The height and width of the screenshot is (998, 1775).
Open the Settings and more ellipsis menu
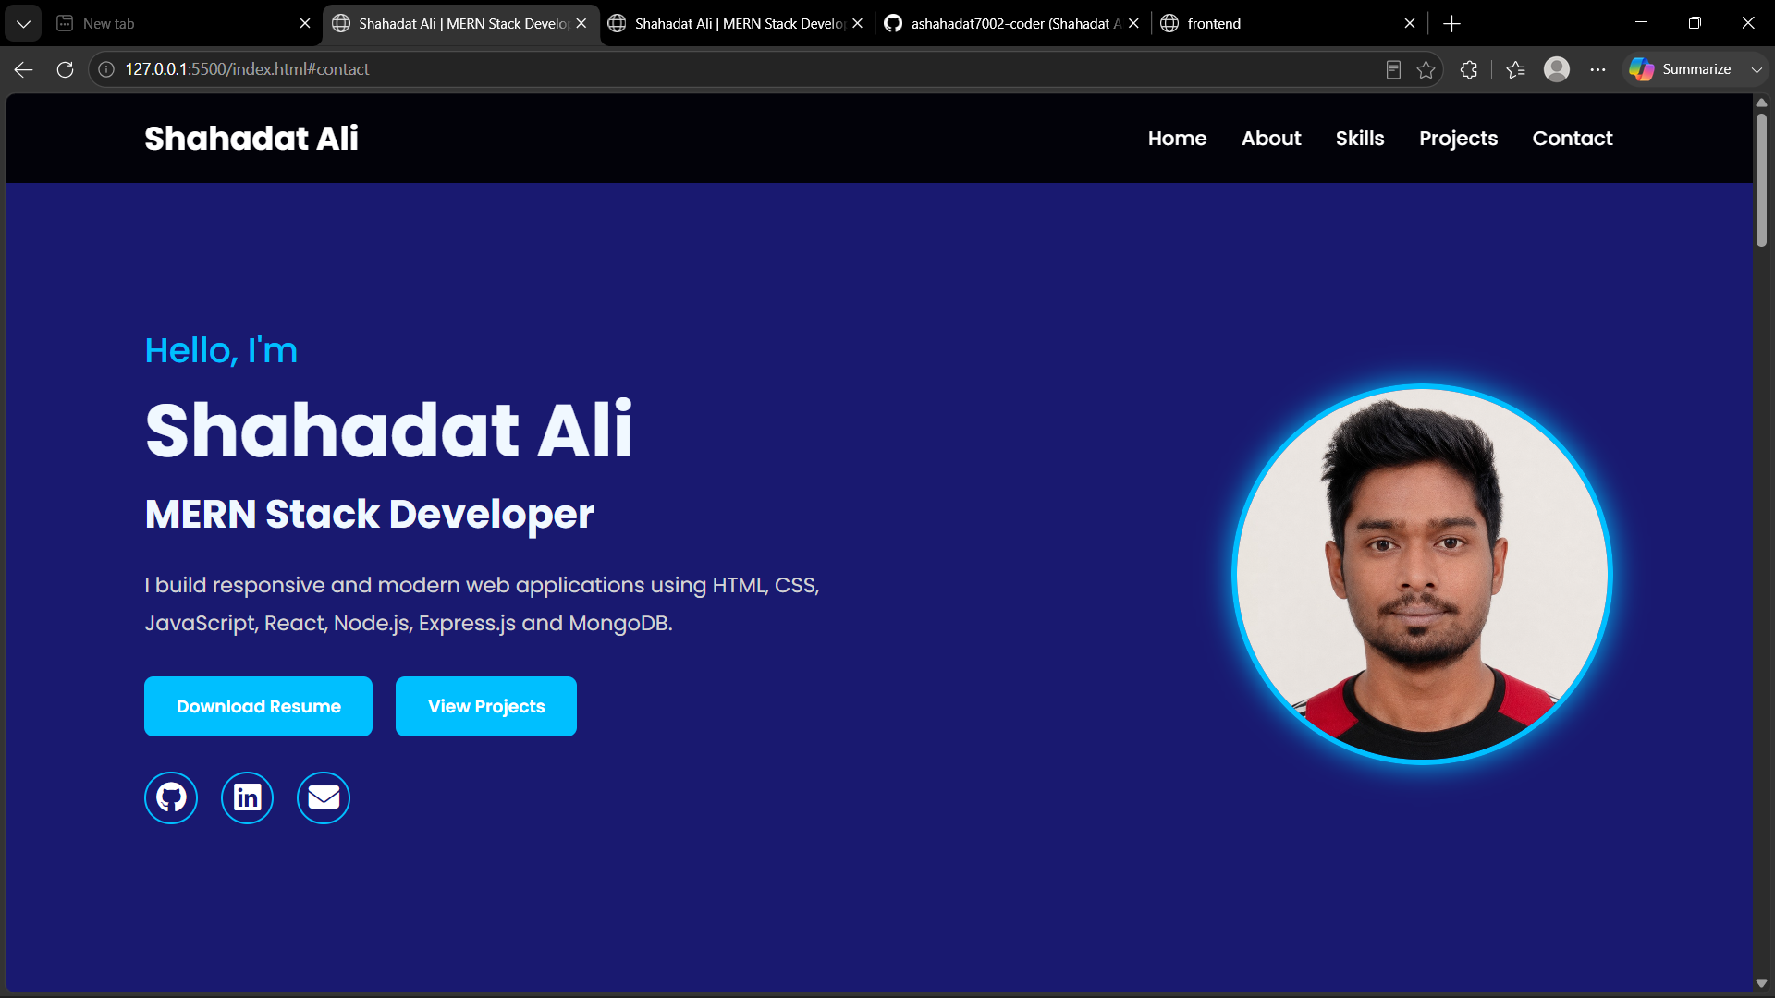pyautogui.click(x=1597, y=69)
